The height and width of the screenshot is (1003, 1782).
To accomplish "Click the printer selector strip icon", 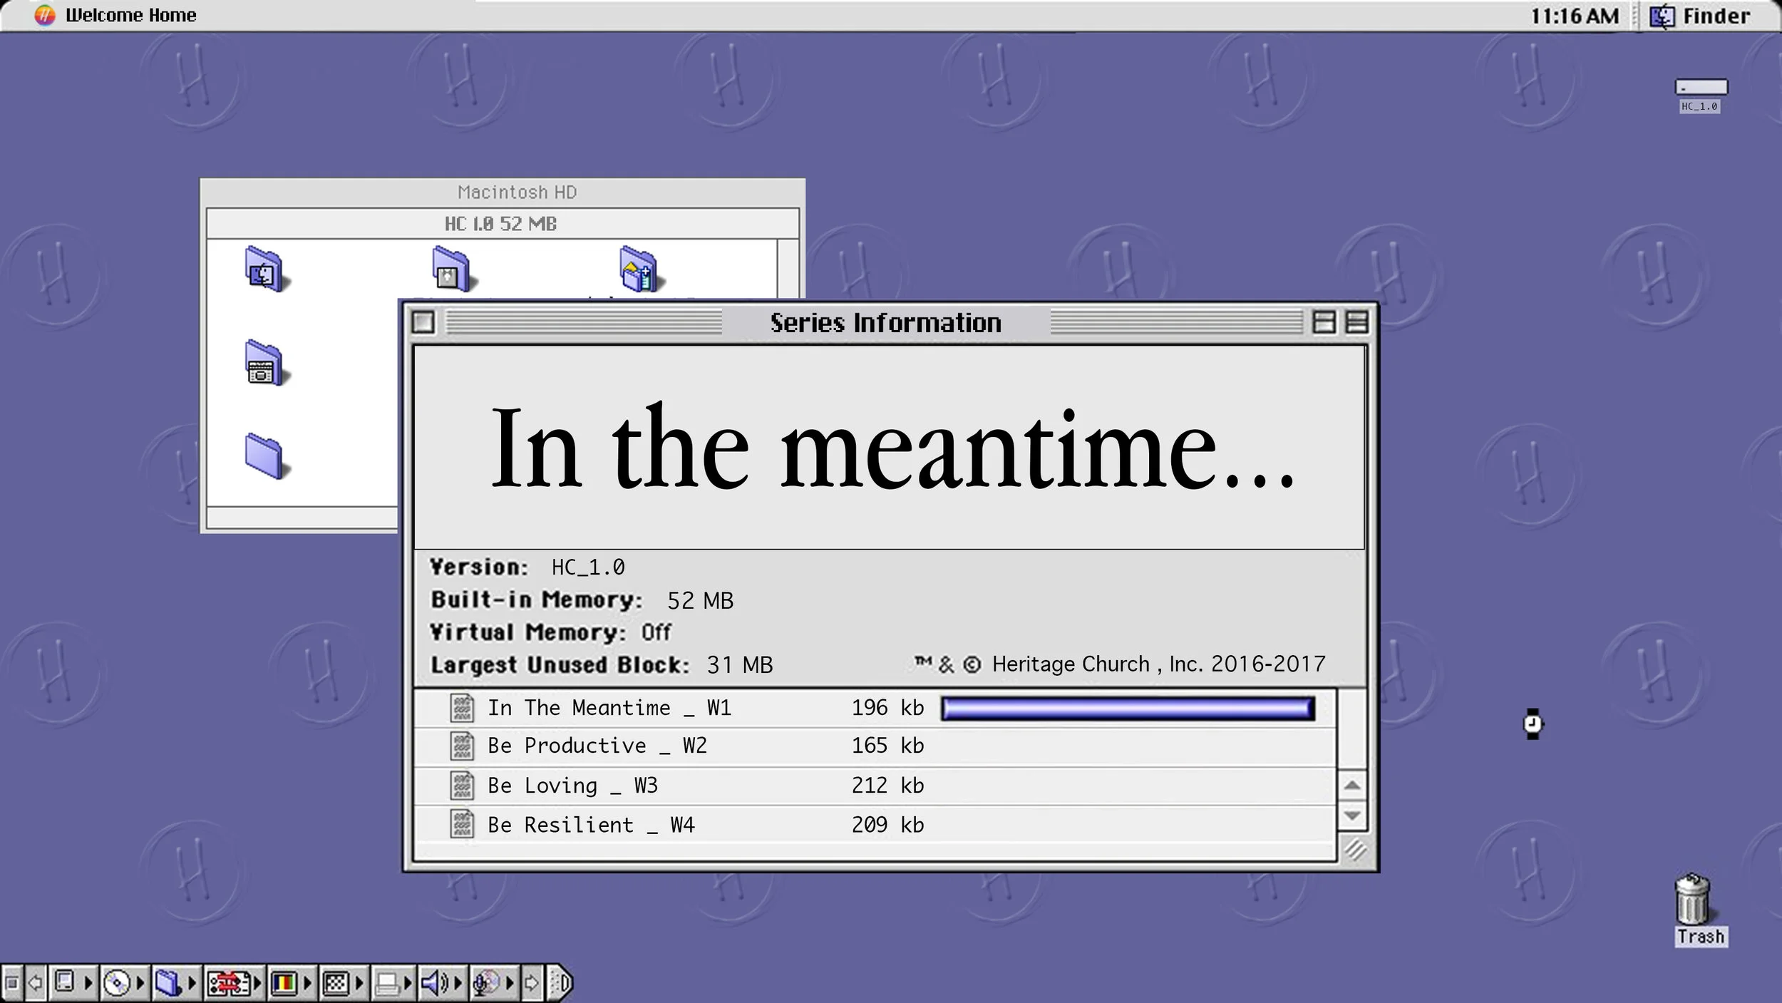I will click(387, 983).
